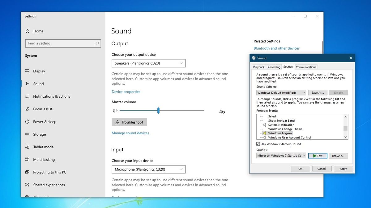Click the Find a setting search box
This screenshot has width=371, height=208.
click(63, 43)
